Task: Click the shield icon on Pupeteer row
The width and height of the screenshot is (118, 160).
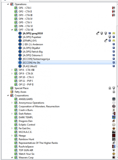Action: click(x=110, y=37)
